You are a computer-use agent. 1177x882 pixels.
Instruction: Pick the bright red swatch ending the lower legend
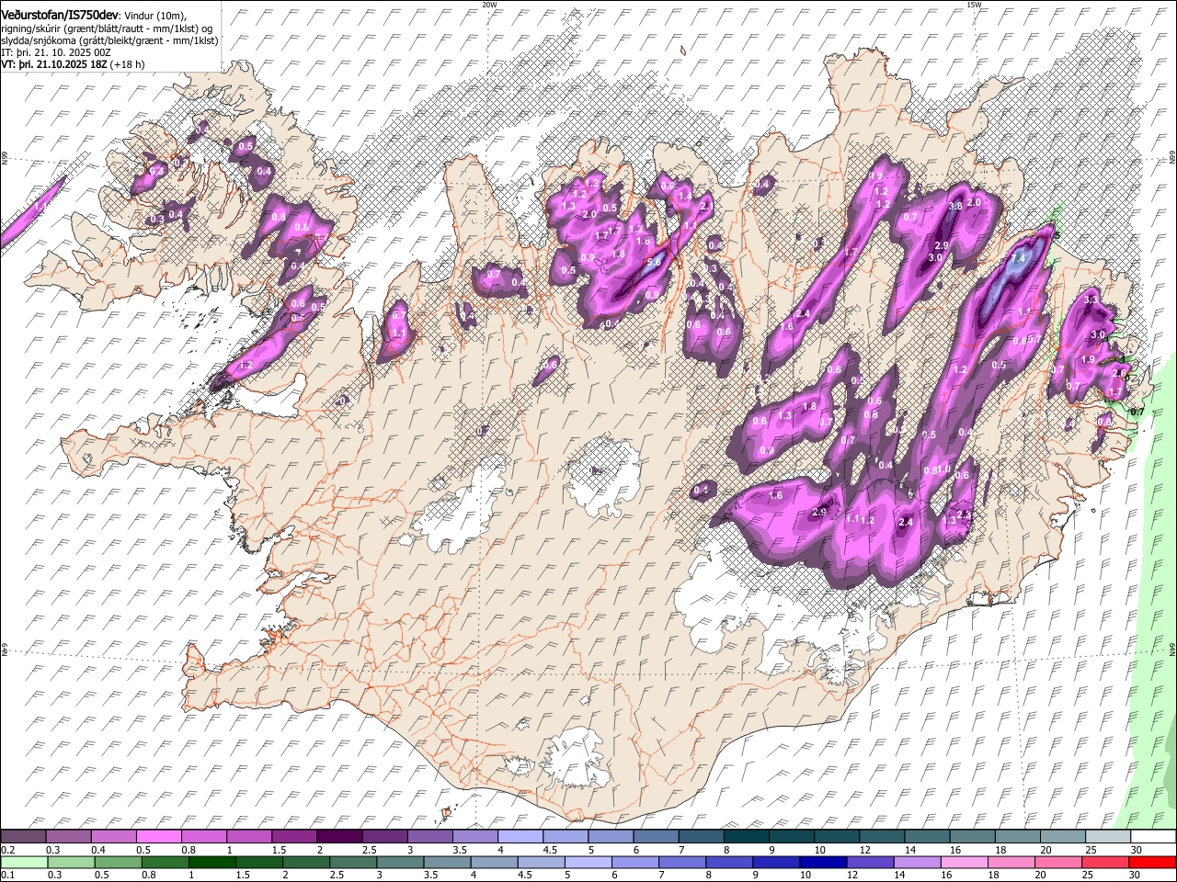tap(1152, 862)
